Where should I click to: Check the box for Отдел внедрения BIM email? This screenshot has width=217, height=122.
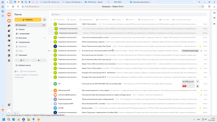pos(51,104)
